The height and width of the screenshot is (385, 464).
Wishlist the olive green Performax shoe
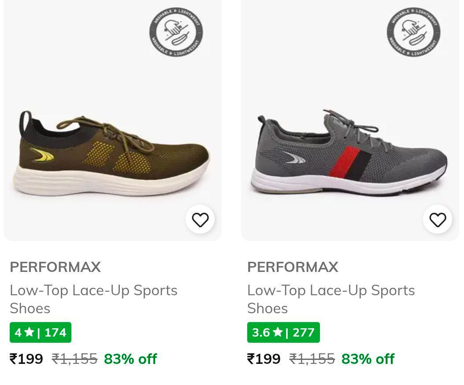tap(200, 220)
